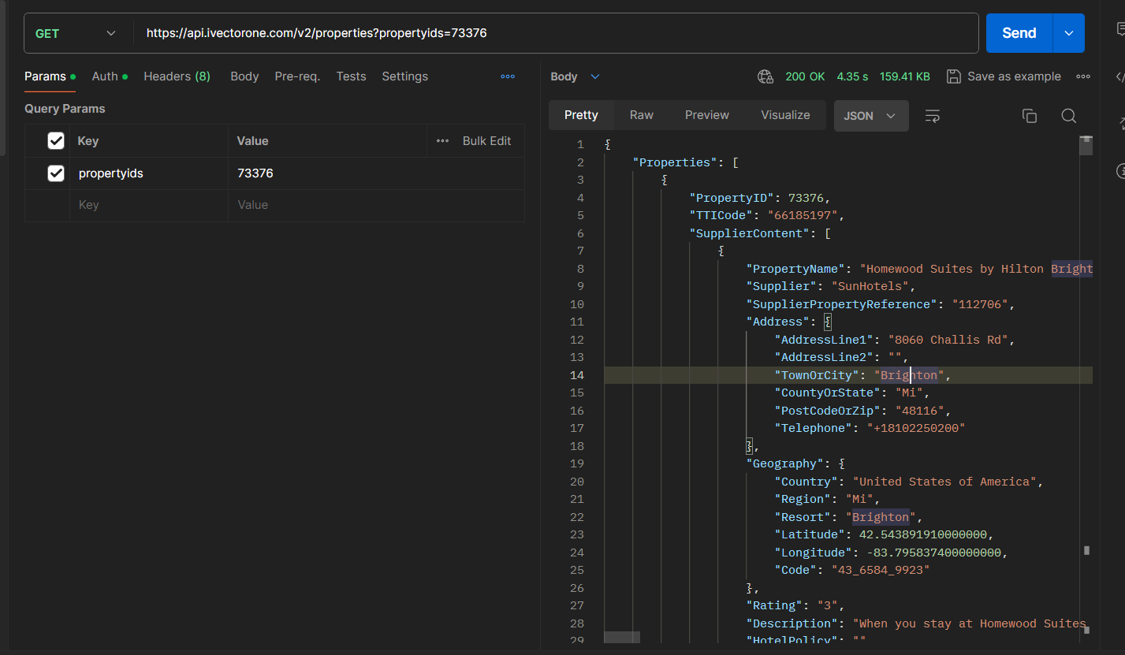
Task: Collapse the SupplierContent array bracket
Action: [828, 233]
